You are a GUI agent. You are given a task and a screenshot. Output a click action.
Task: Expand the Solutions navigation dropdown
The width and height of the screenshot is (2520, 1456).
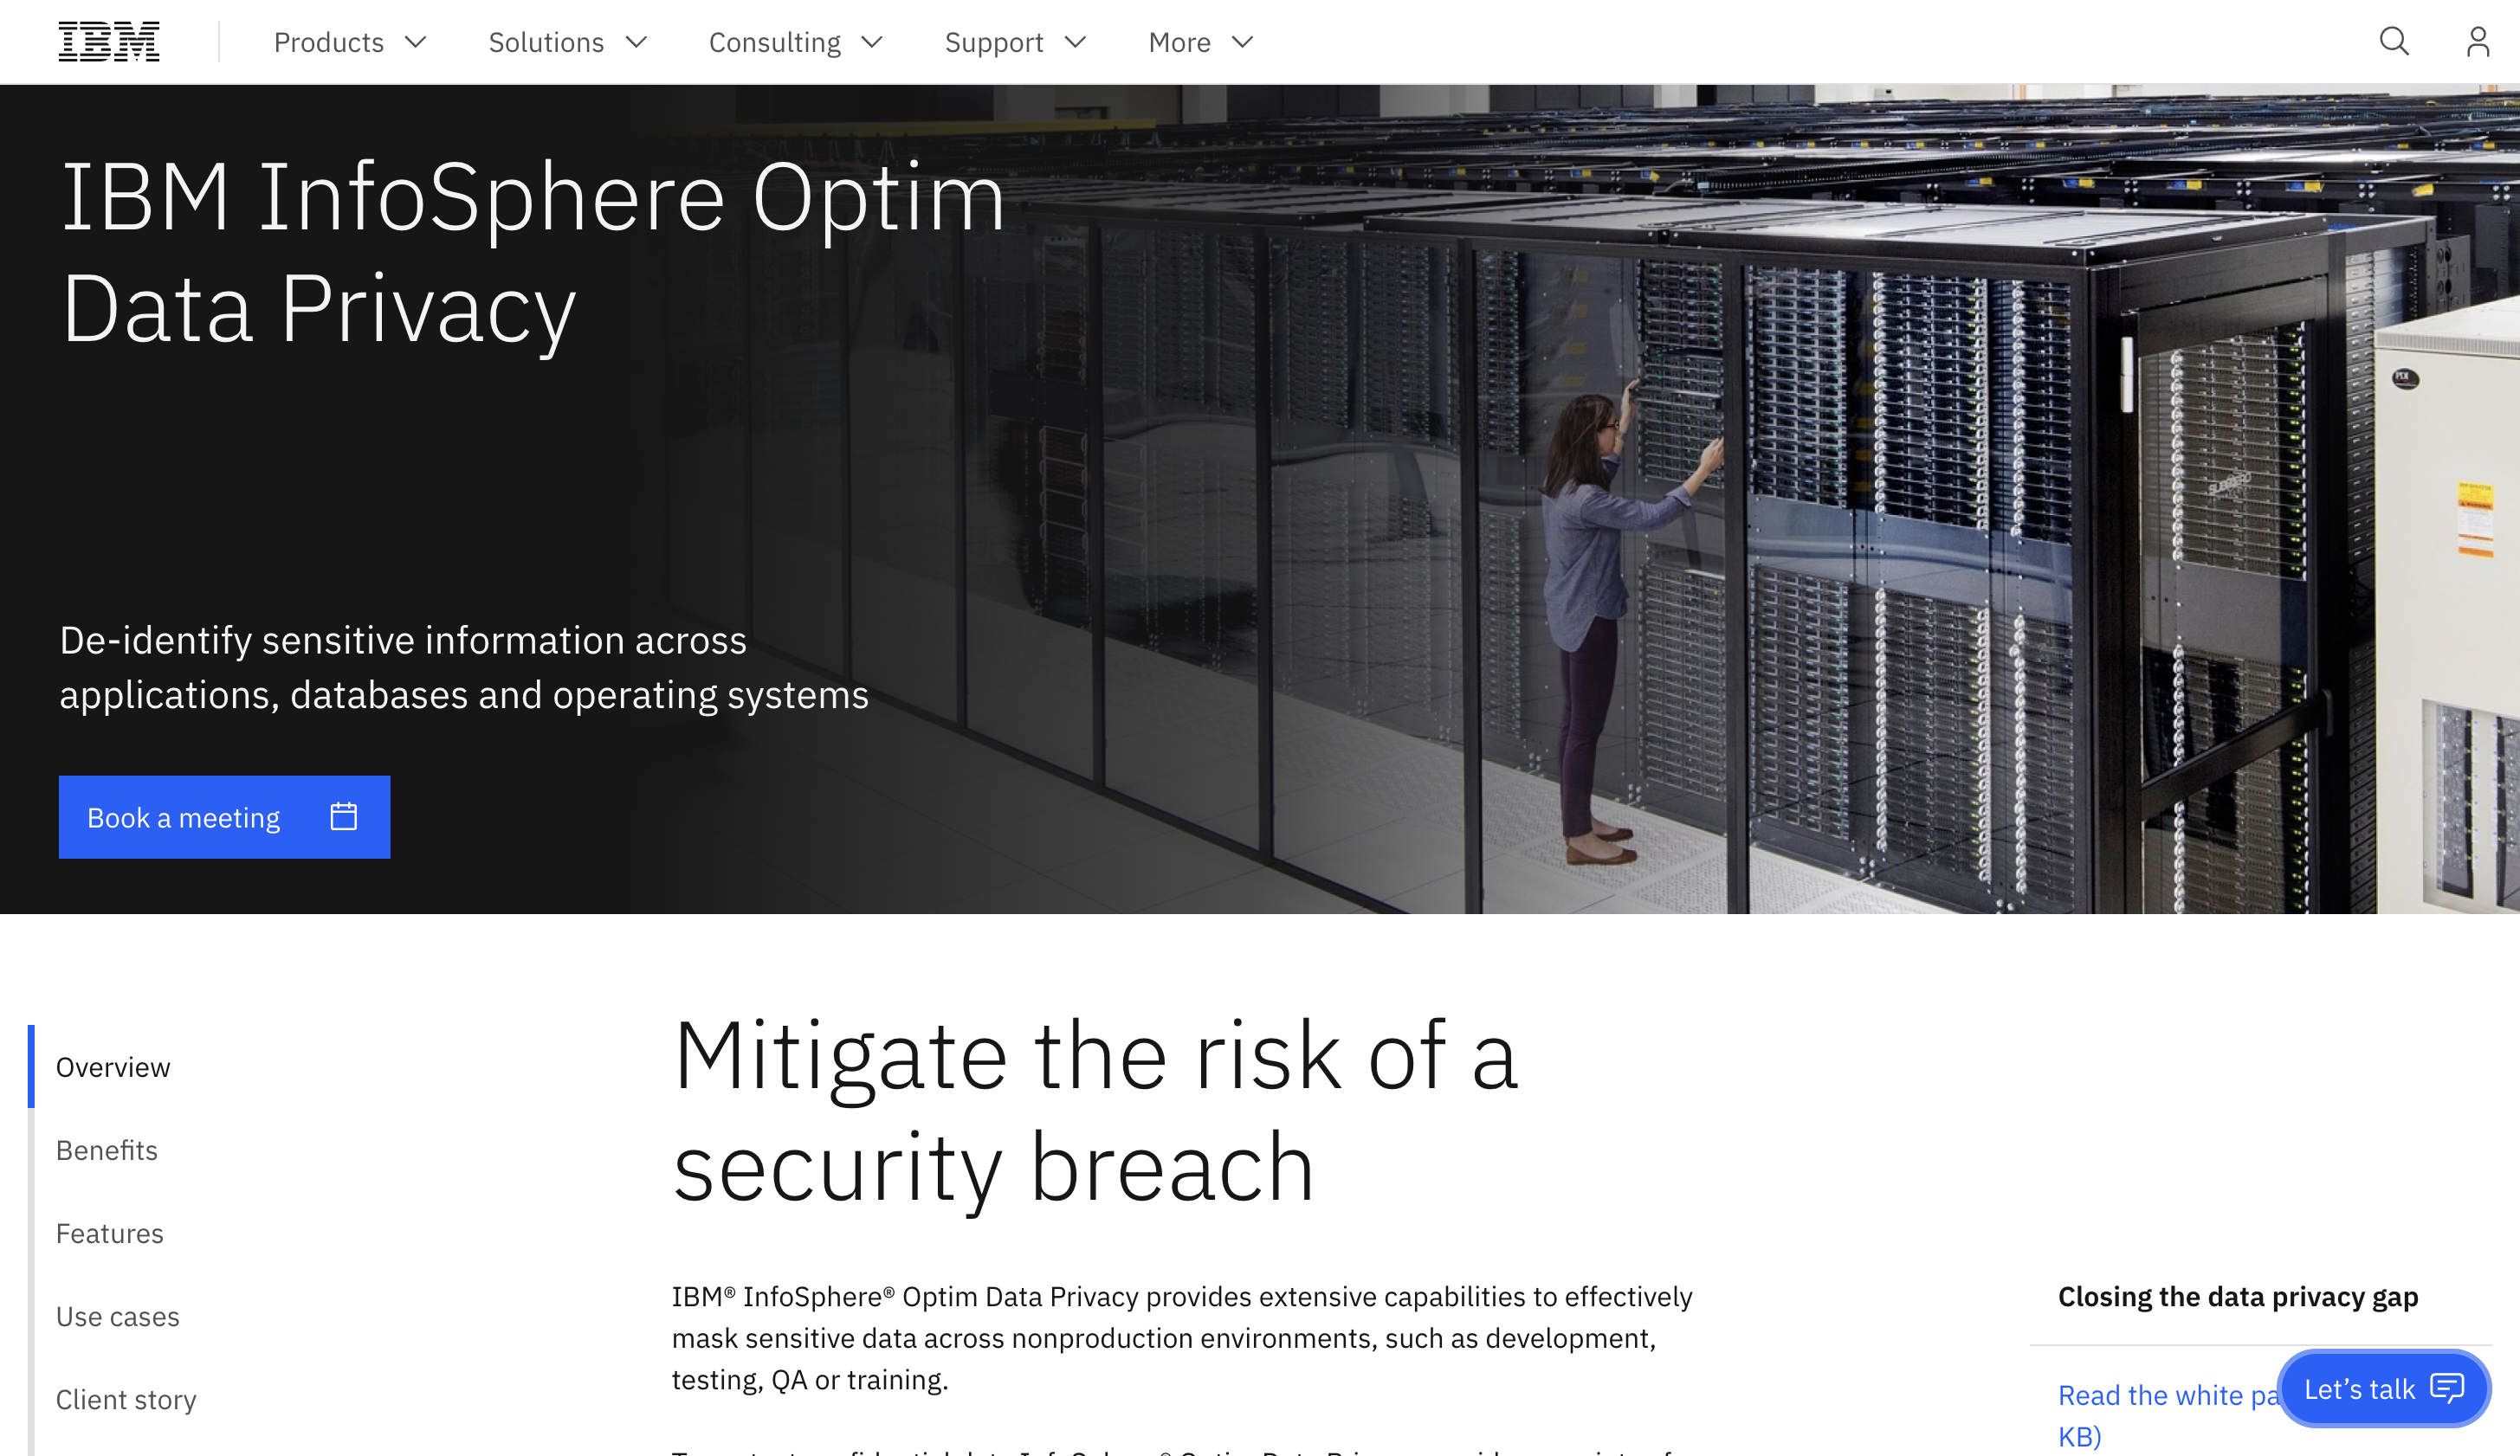566,42
